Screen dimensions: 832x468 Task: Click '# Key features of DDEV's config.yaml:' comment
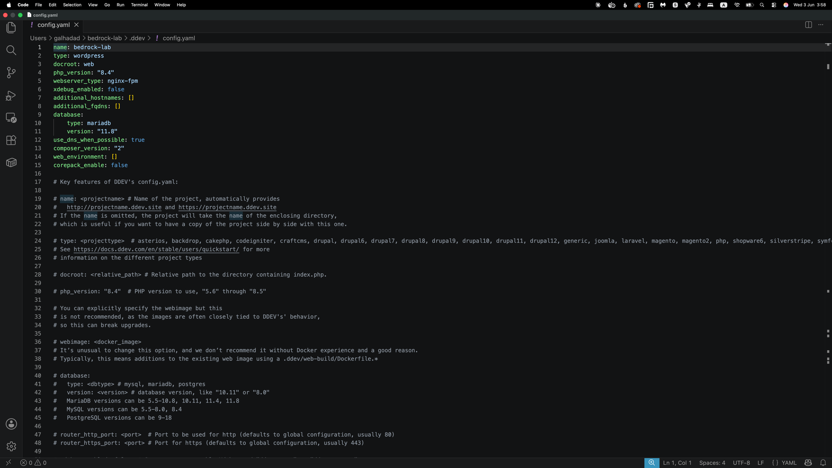(116, 182)
